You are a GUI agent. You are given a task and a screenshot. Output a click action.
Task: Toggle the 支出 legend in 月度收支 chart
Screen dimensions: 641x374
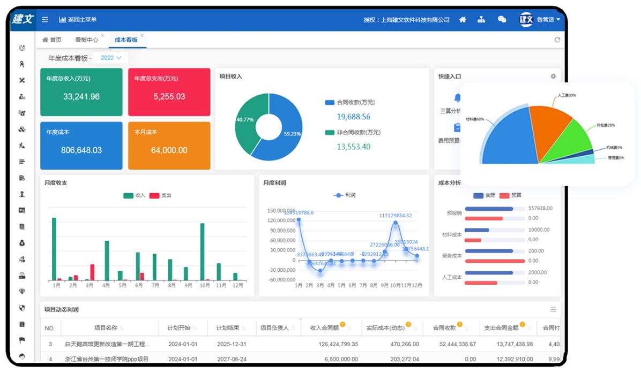160,196
